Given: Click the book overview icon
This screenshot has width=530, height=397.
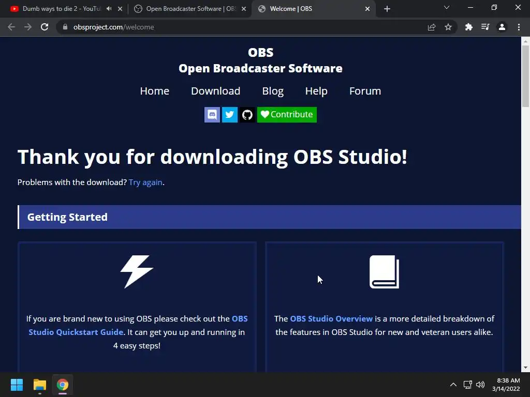Looking at the screenshot, I should coord(385,272).
